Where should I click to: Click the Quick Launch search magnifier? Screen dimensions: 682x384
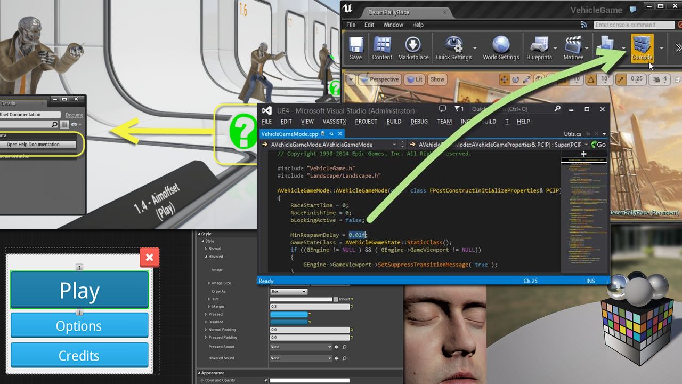click(557, 109)
